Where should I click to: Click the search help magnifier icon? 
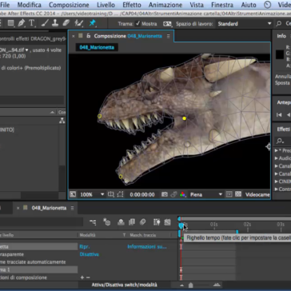(279, 24)
